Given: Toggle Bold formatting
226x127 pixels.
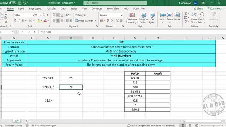Looking at the screenshot, I should click(15, 20).
